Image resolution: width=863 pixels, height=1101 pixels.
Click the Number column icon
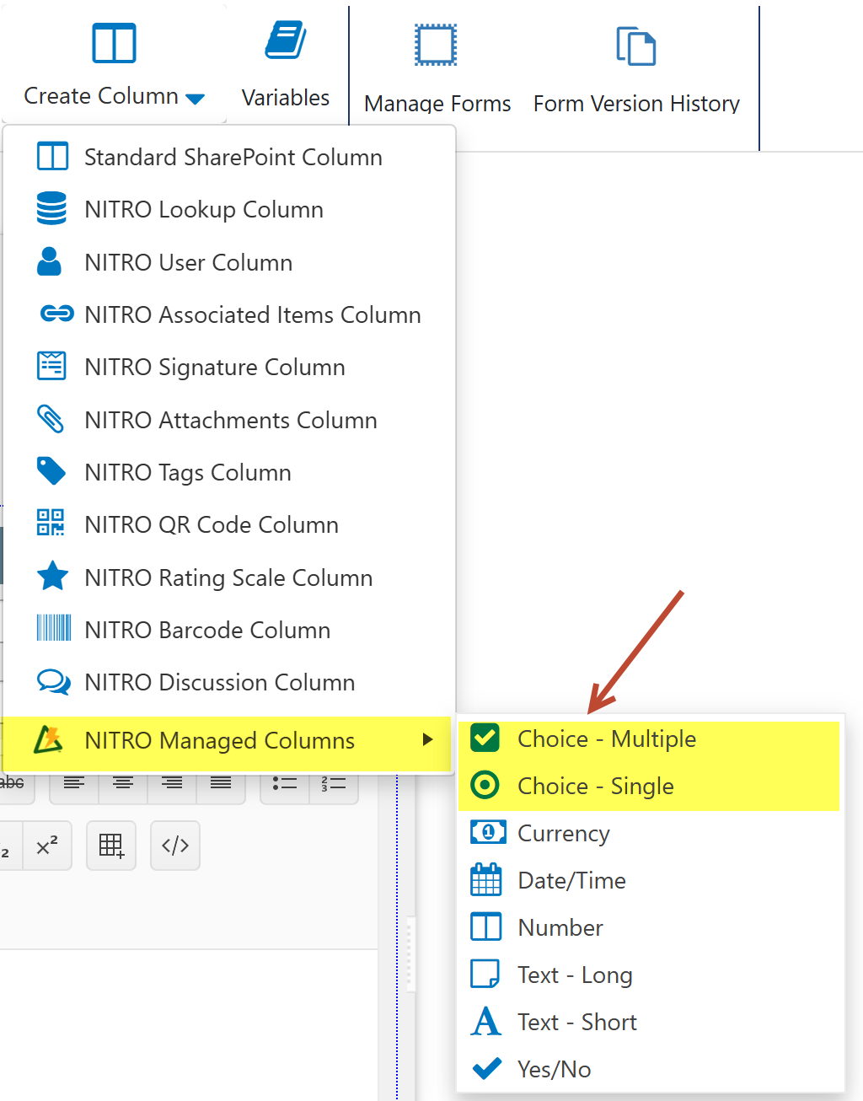[485, 926]
